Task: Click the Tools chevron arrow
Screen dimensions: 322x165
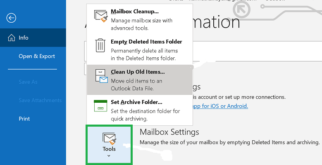Action: 109,156
